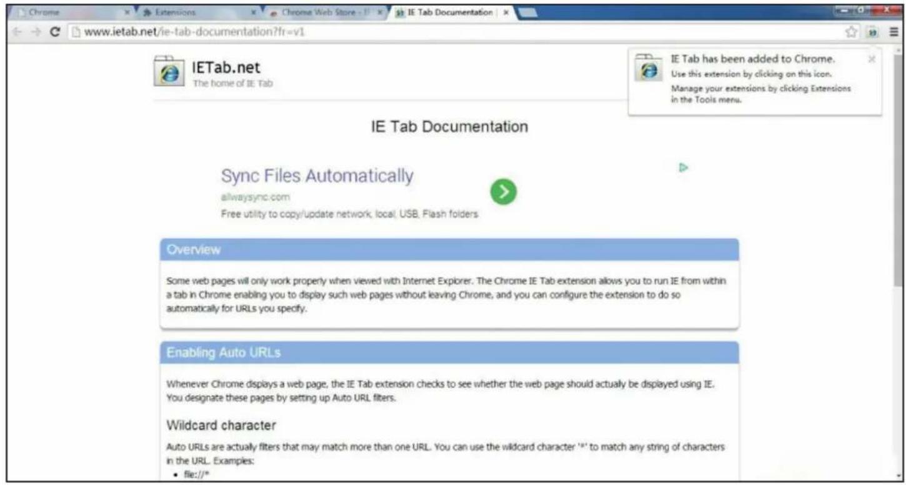
Task: Select the IE Tab Documentation tab
Action: point(452,12)
